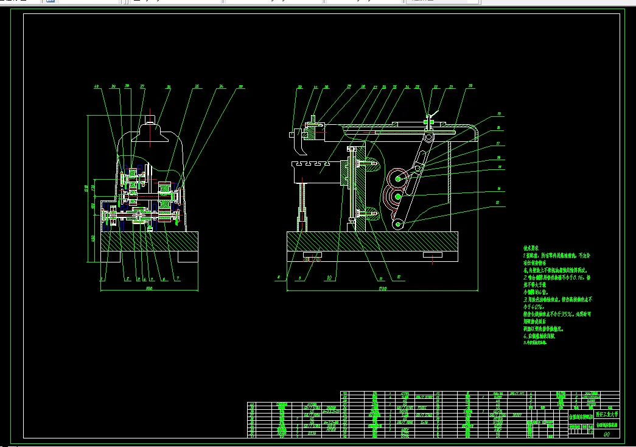Select the requirement line containing 0.16

556,278
